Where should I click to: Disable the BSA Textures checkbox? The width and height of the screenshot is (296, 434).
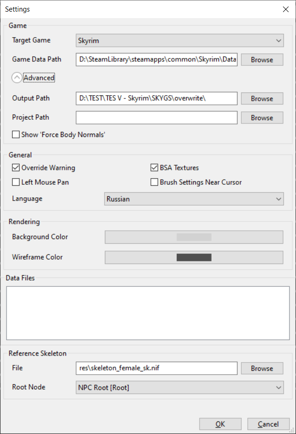pyautogui.click(x=154, y=168)
